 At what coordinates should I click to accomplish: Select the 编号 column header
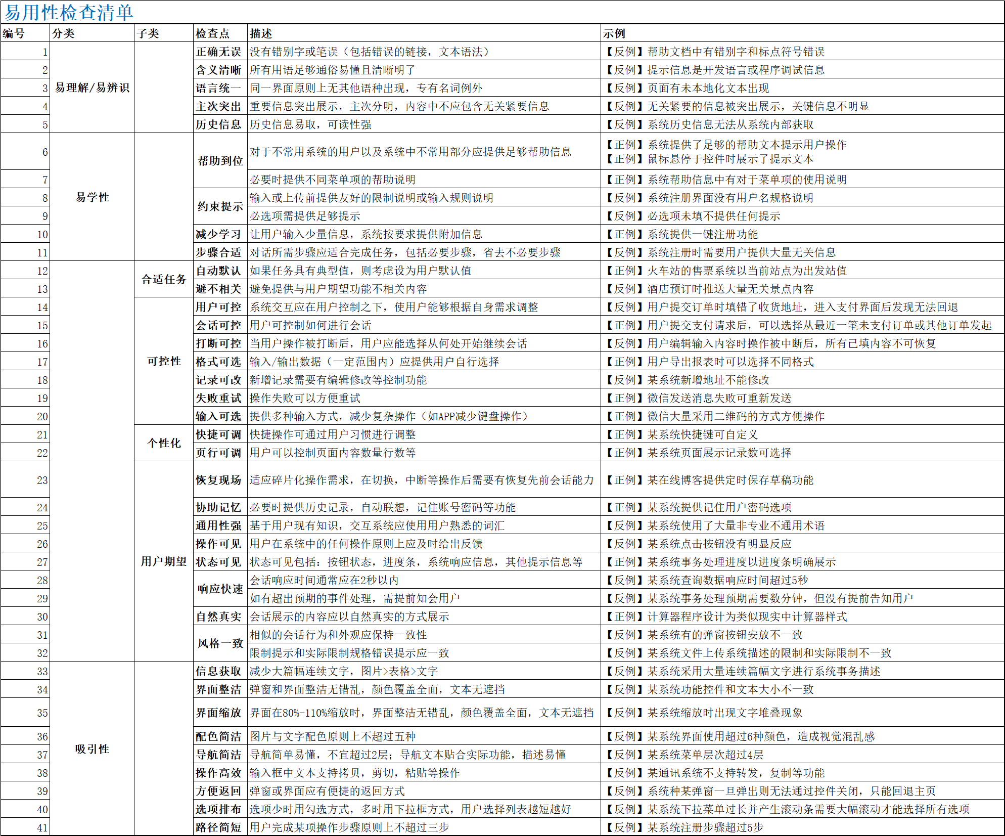(14, 33)
